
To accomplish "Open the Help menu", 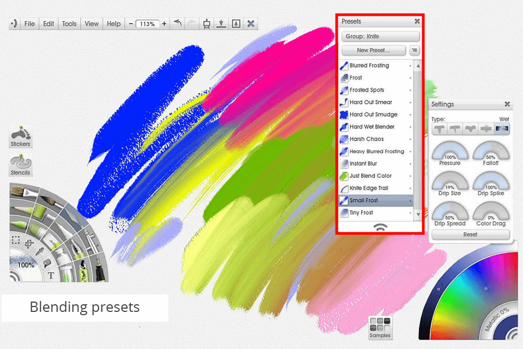I will click(x=113, y=23).
